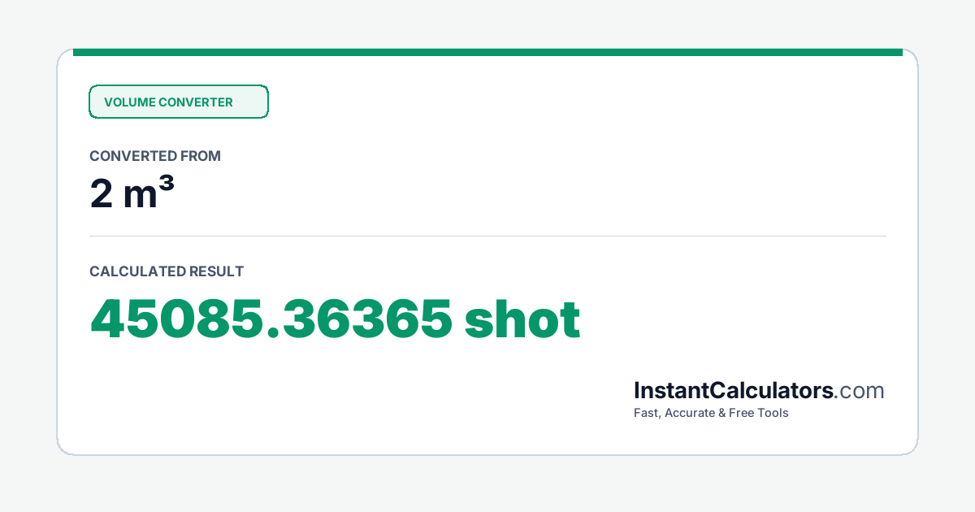Click the horizontal divider line

click(x=487, y=236)
